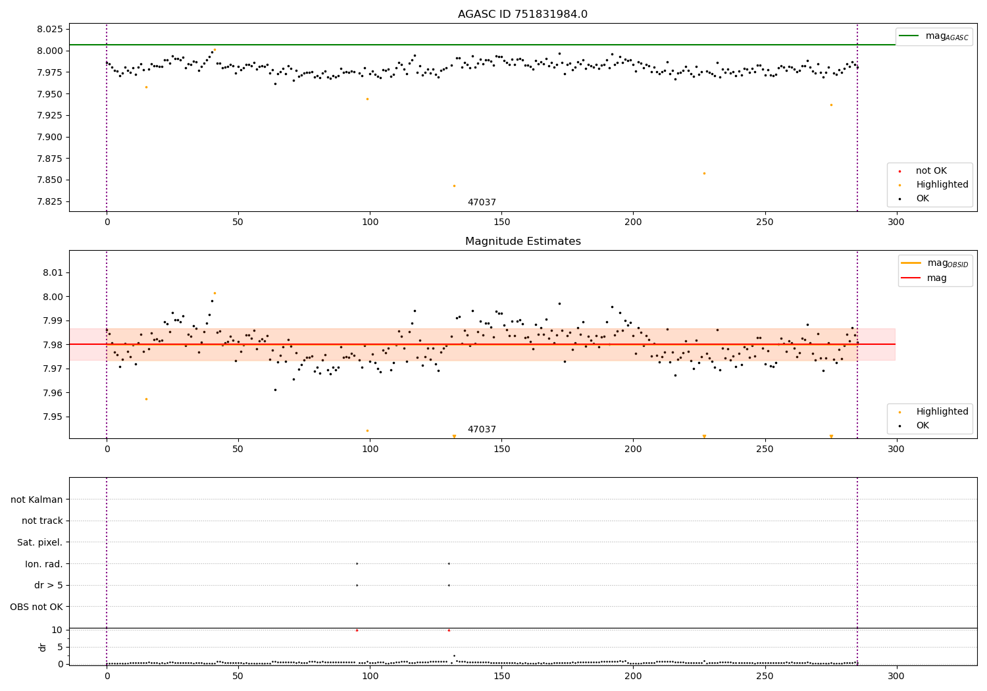987x691 pixels.
Task: Click the rotated 'dr' axis label
Action: 43,647
